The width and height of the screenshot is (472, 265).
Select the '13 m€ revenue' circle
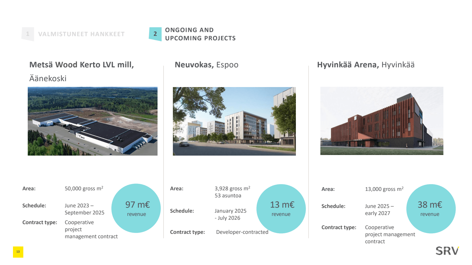(281, 209)
